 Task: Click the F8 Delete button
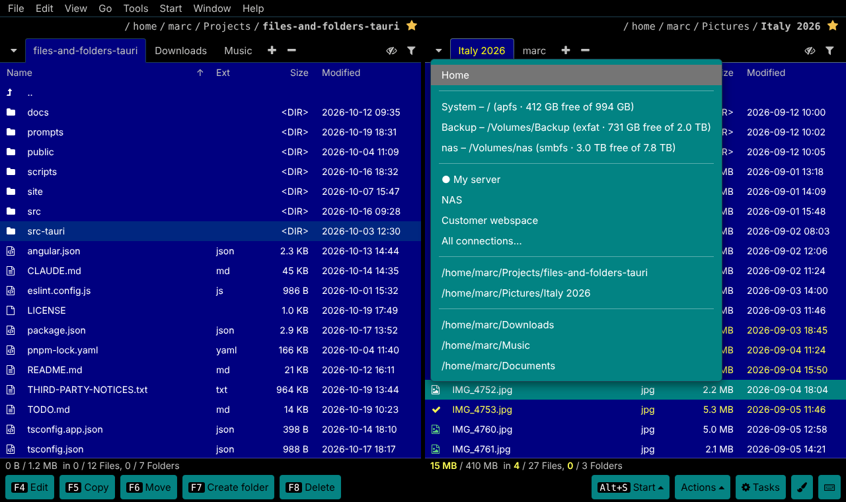point(311,487)
